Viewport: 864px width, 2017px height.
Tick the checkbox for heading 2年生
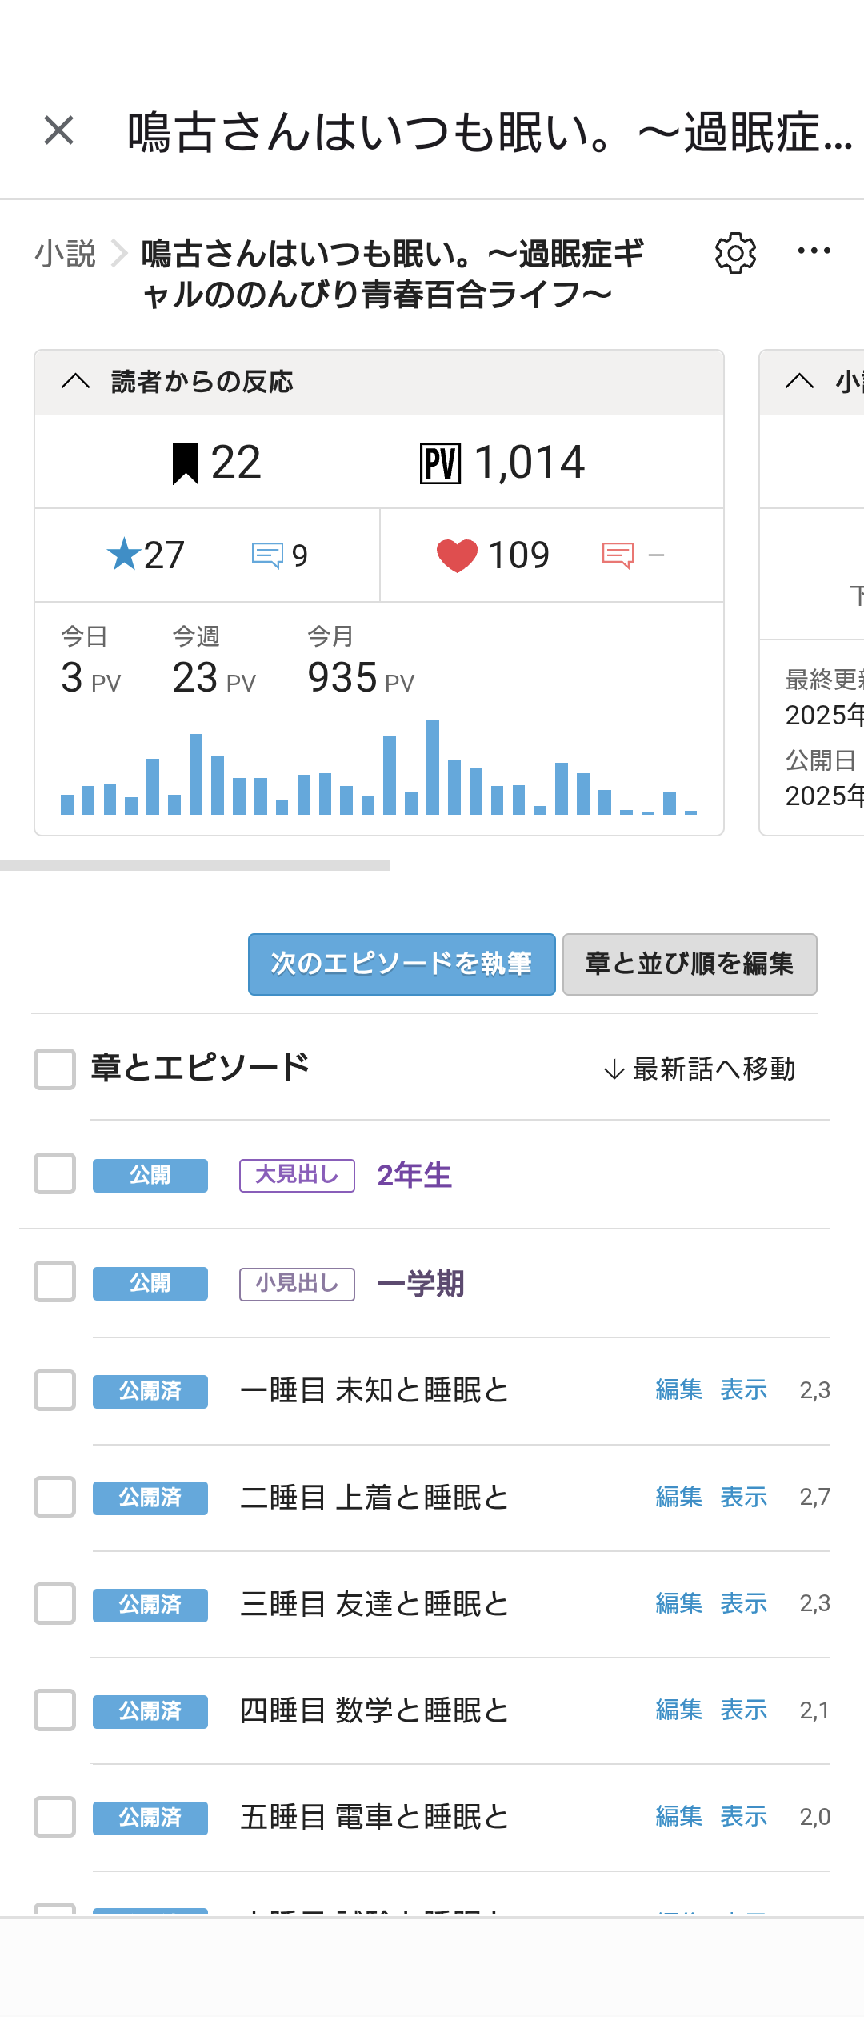pyautogui.click(x=54, y=1174)
